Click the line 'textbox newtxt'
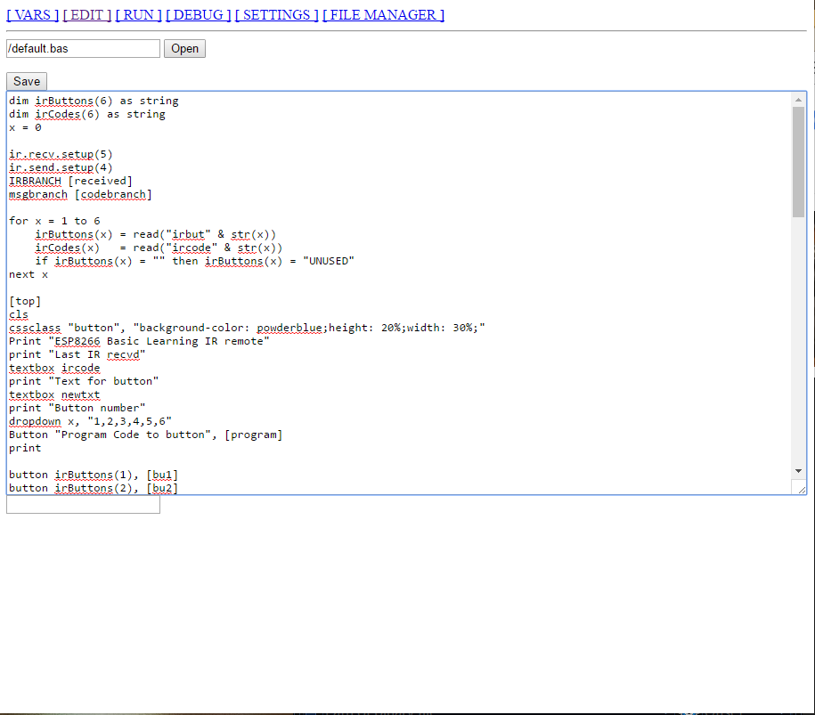 (54, 395)
